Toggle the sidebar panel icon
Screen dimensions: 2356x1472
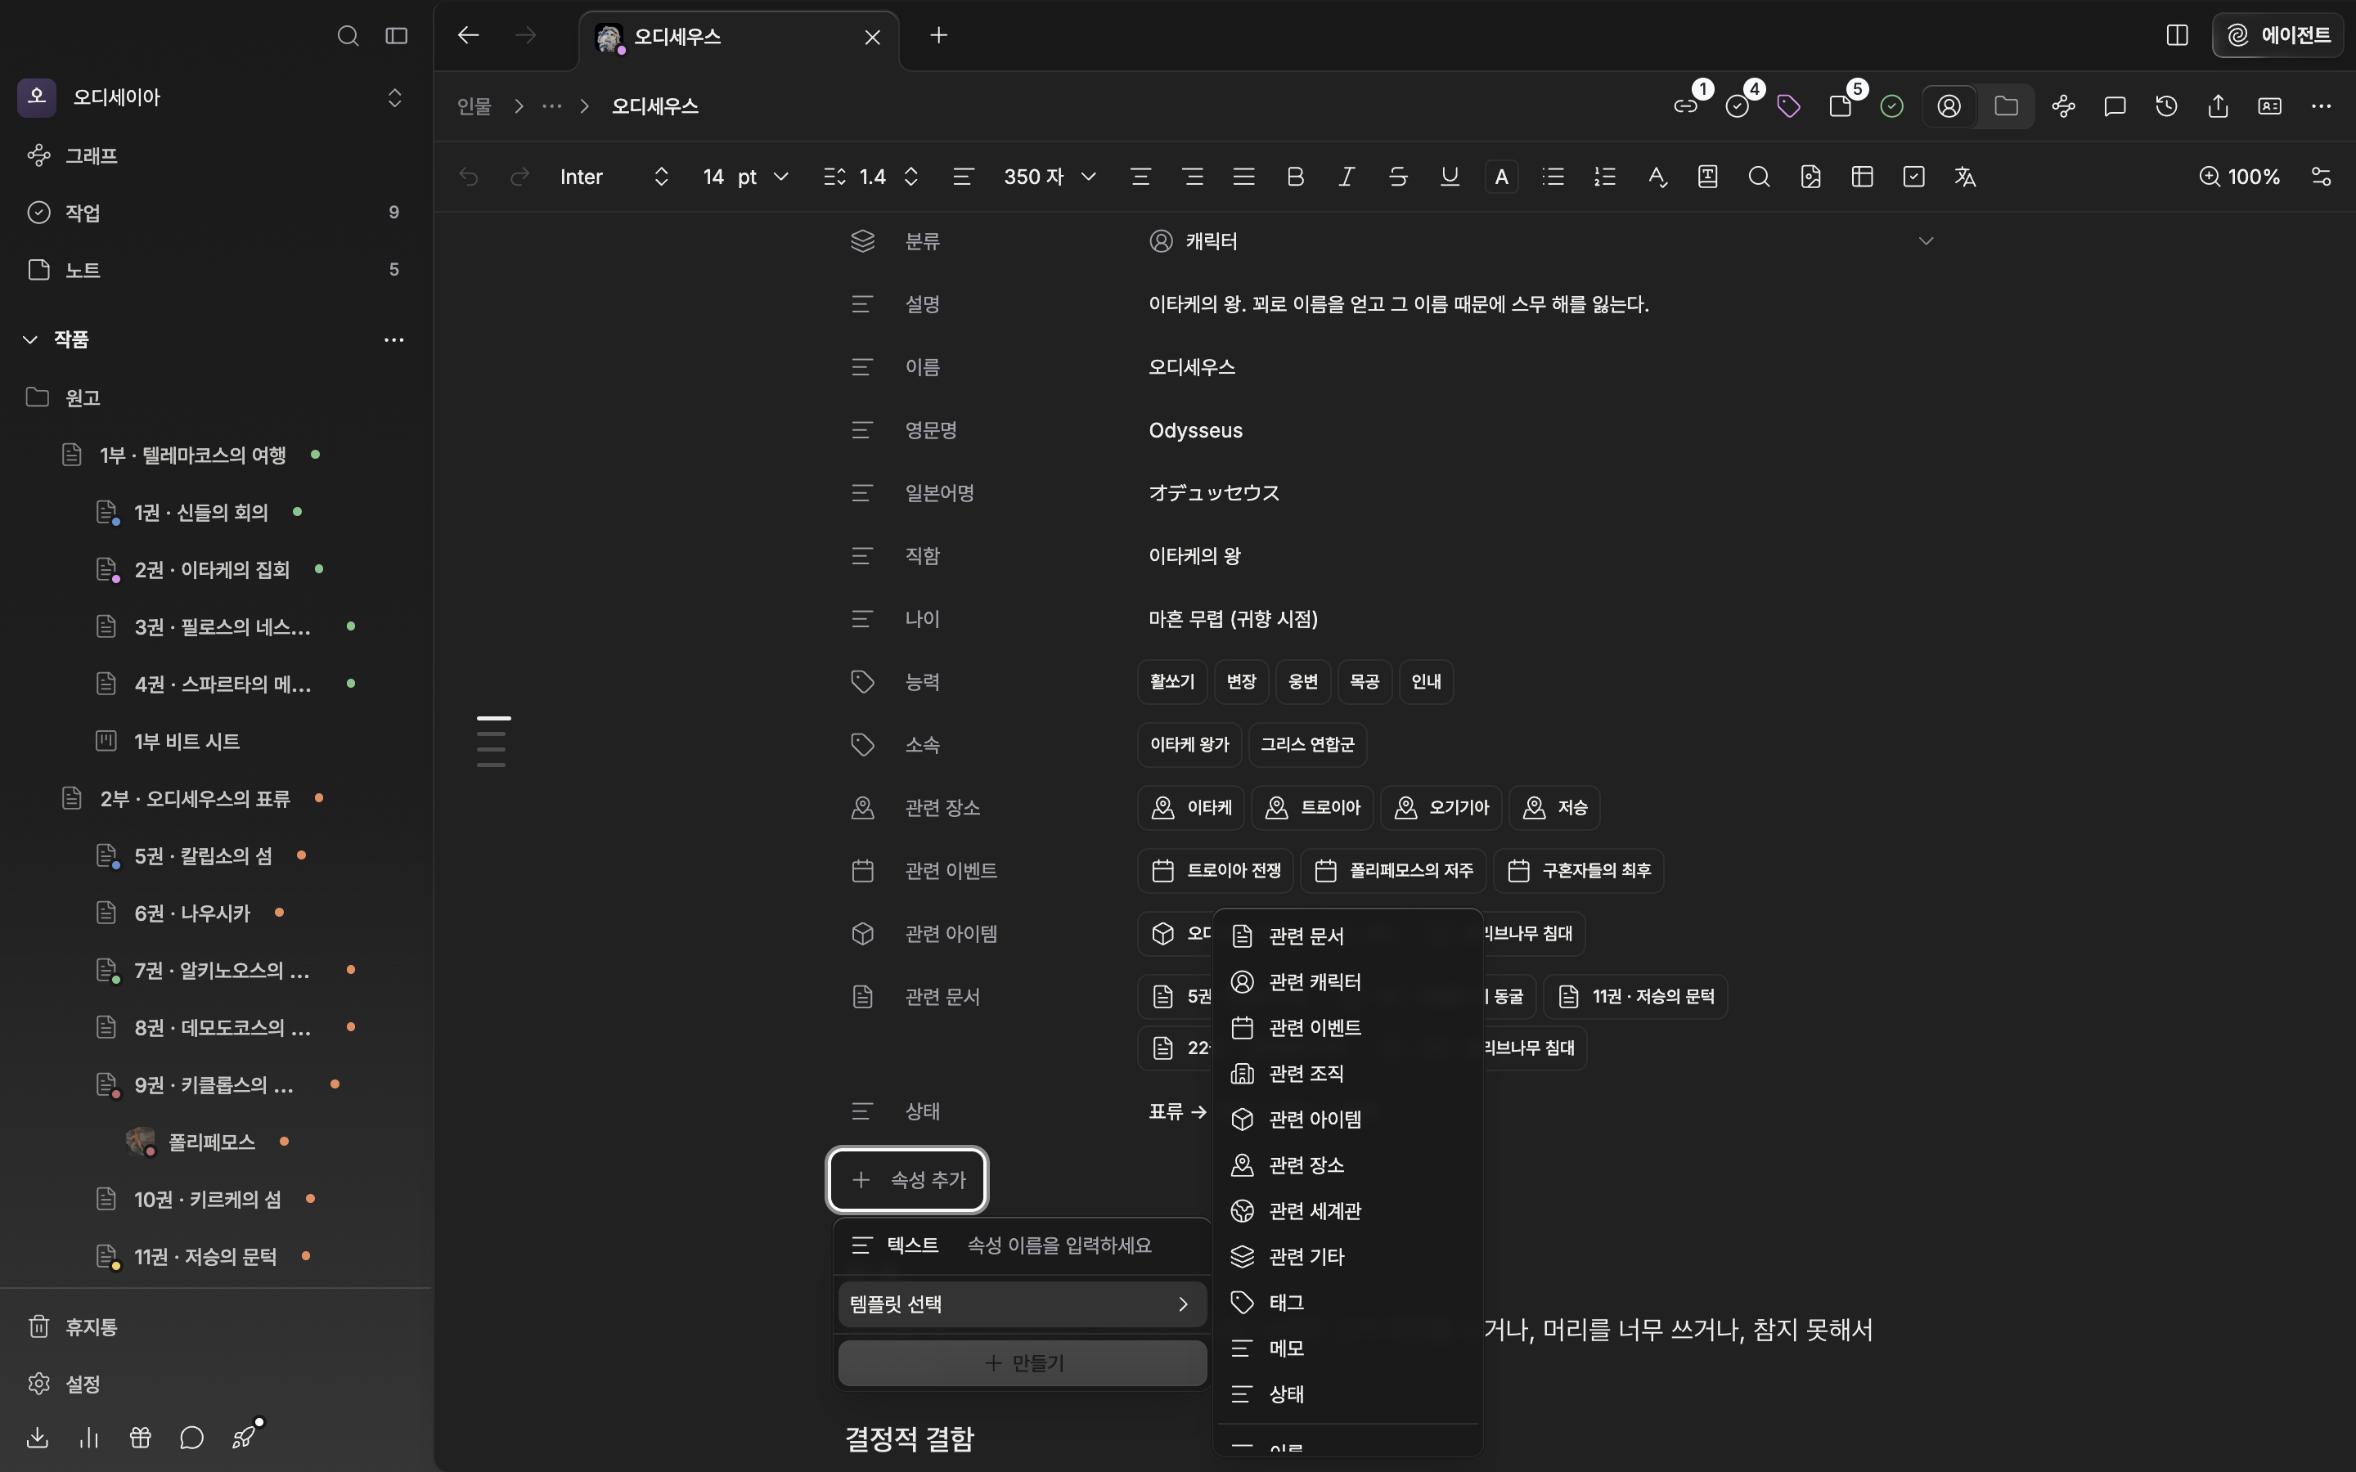[x=396, y=36]
